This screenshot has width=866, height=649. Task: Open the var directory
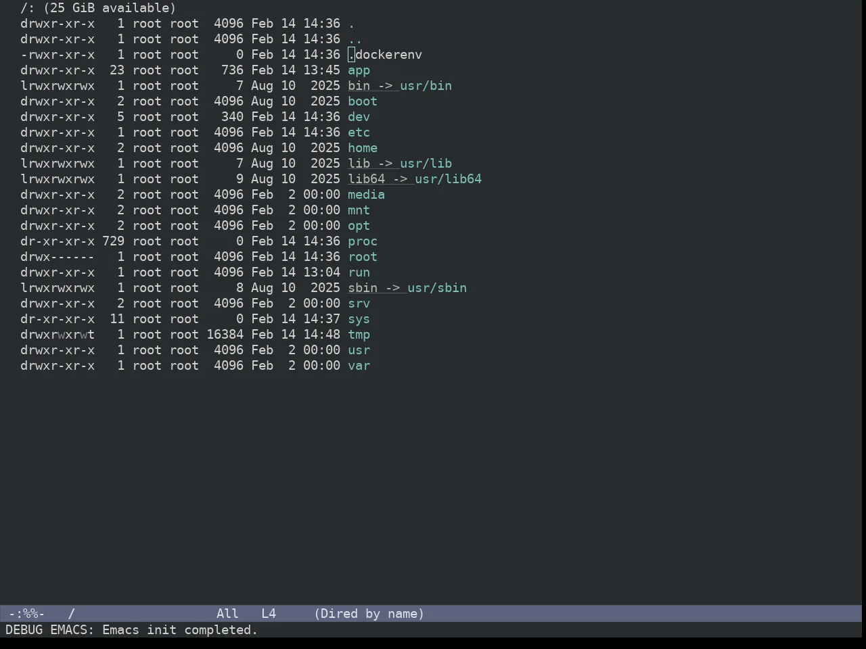click(x=359, y=366)
